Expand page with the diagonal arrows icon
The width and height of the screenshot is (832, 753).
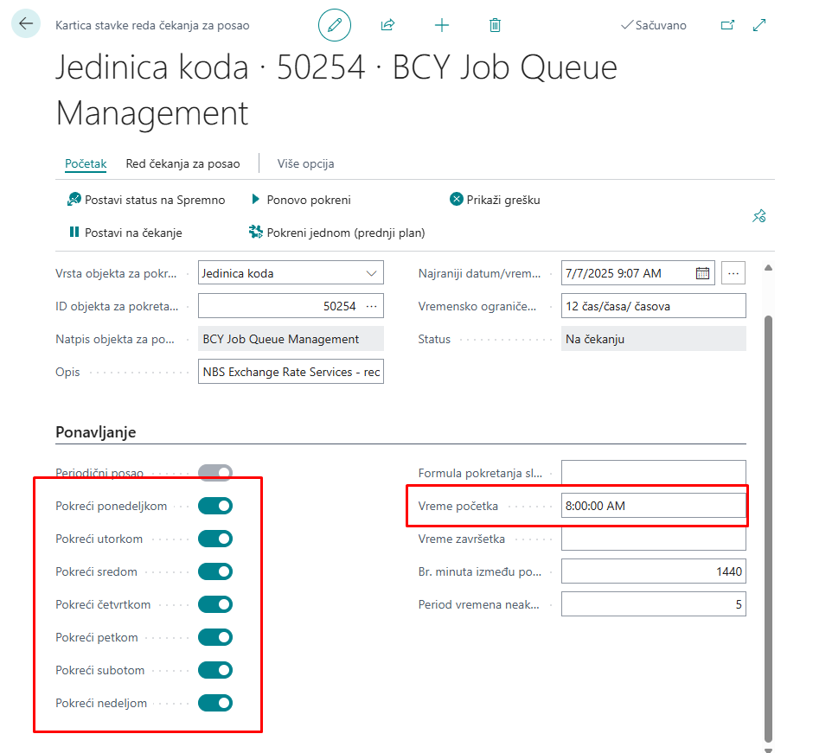click(759, 25)
